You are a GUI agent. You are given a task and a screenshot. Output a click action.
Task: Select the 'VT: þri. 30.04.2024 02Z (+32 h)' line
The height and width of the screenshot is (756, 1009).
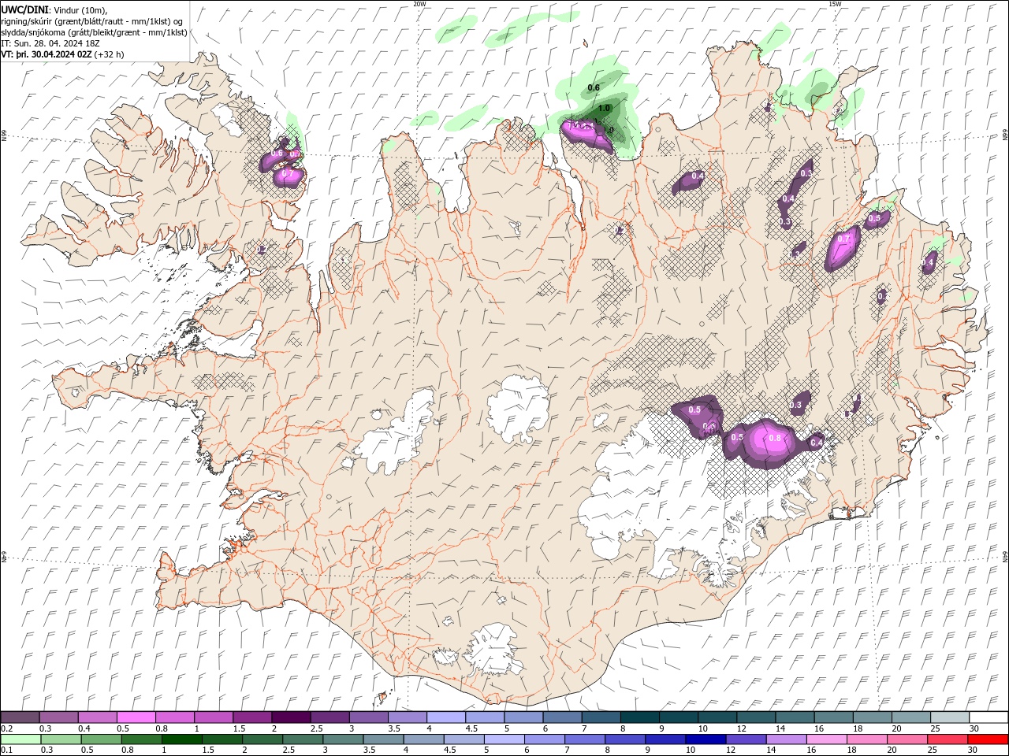(62, 54)
